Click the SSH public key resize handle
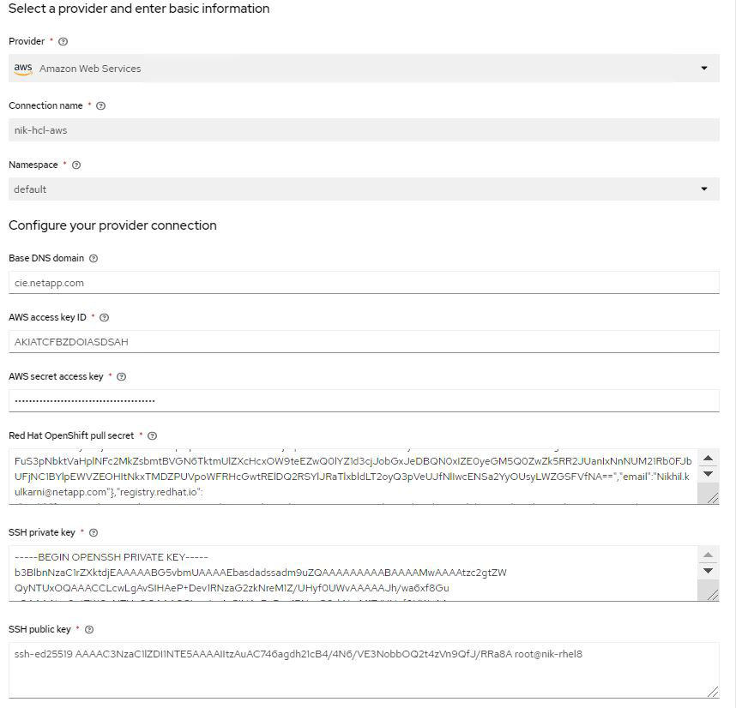 712,691
